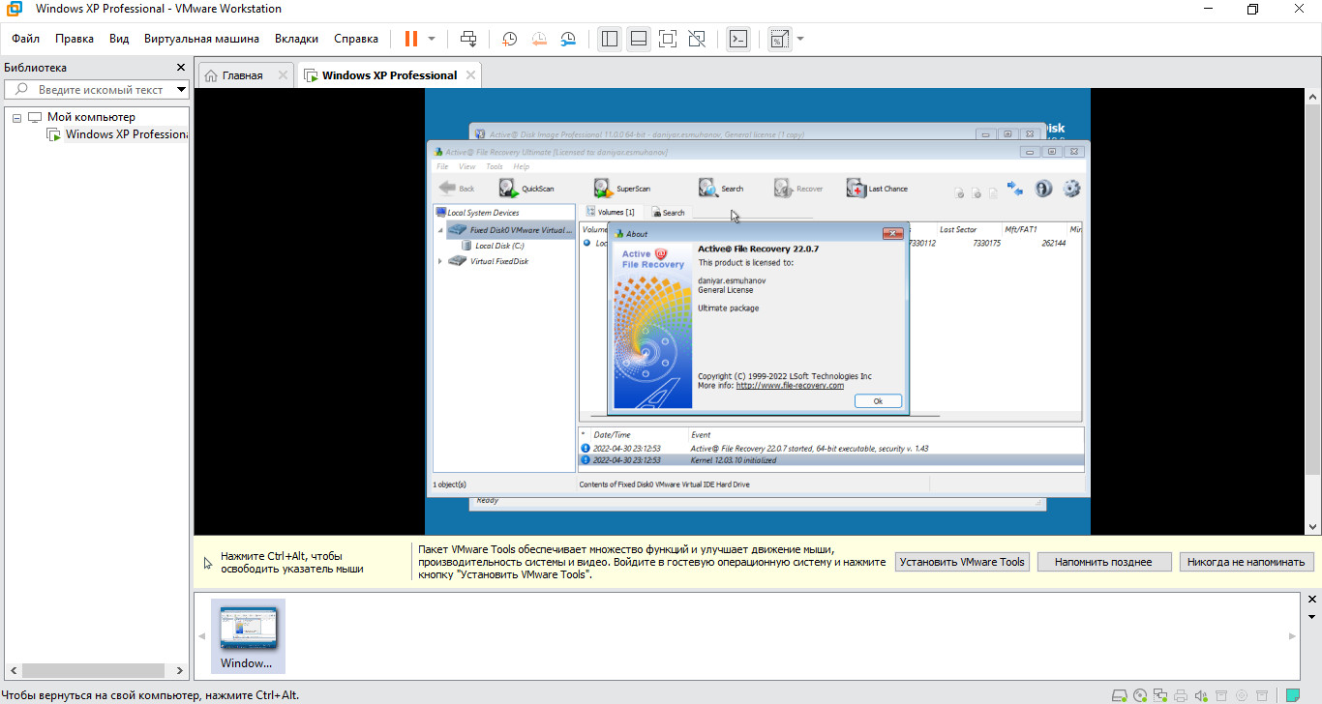
Task: Open the Вкладки menu
Action: coord(296,39)
